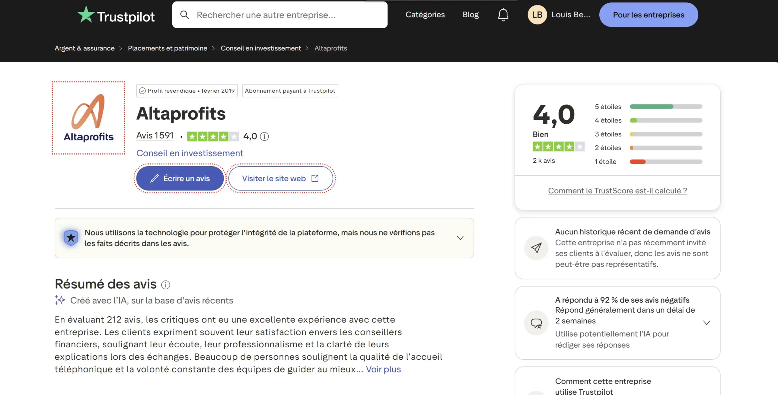This screenshot has width=778, height=395.
Task: Click the shield star integrity icon
Action: click(71, 238)
